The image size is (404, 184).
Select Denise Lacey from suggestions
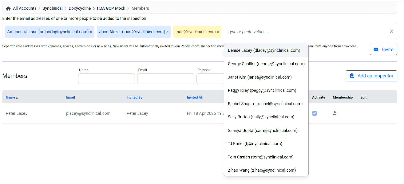point(264,50)
